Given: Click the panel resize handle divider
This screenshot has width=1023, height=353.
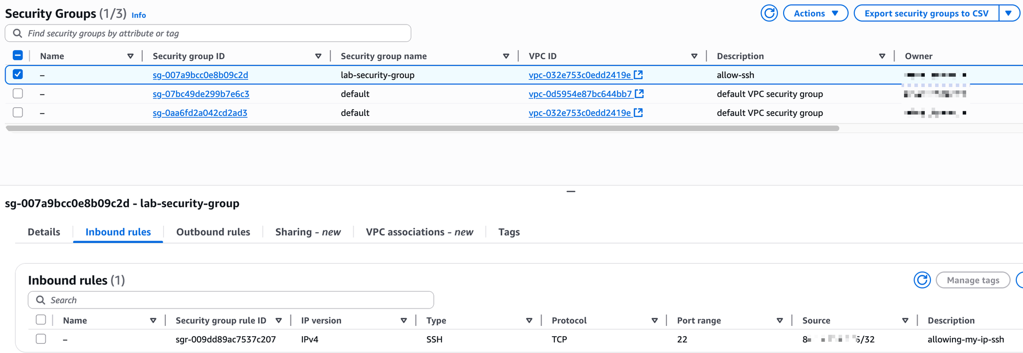Looking at the screenshot, I should [571, 191].
